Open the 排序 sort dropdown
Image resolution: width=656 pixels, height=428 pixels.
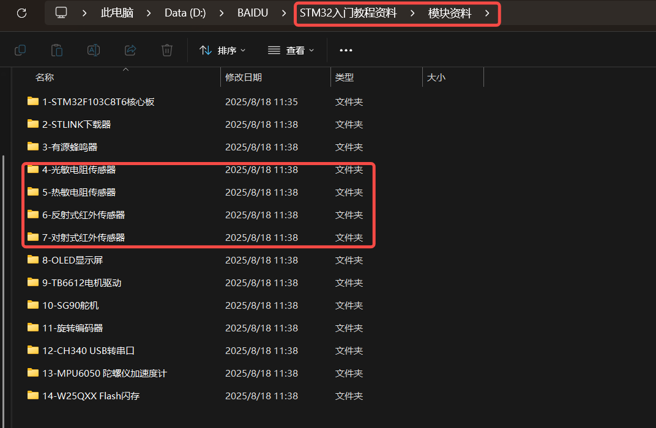(x=223, y=50)
